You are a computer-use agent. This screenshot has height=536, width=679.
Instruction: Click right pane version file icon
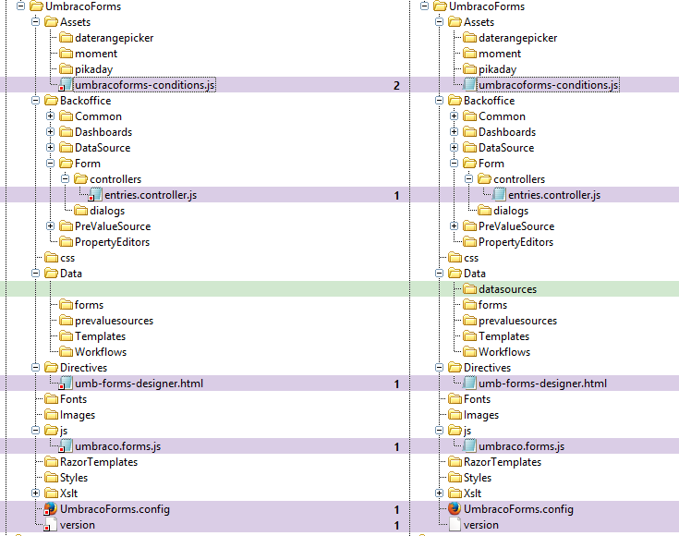pos(455,524)
